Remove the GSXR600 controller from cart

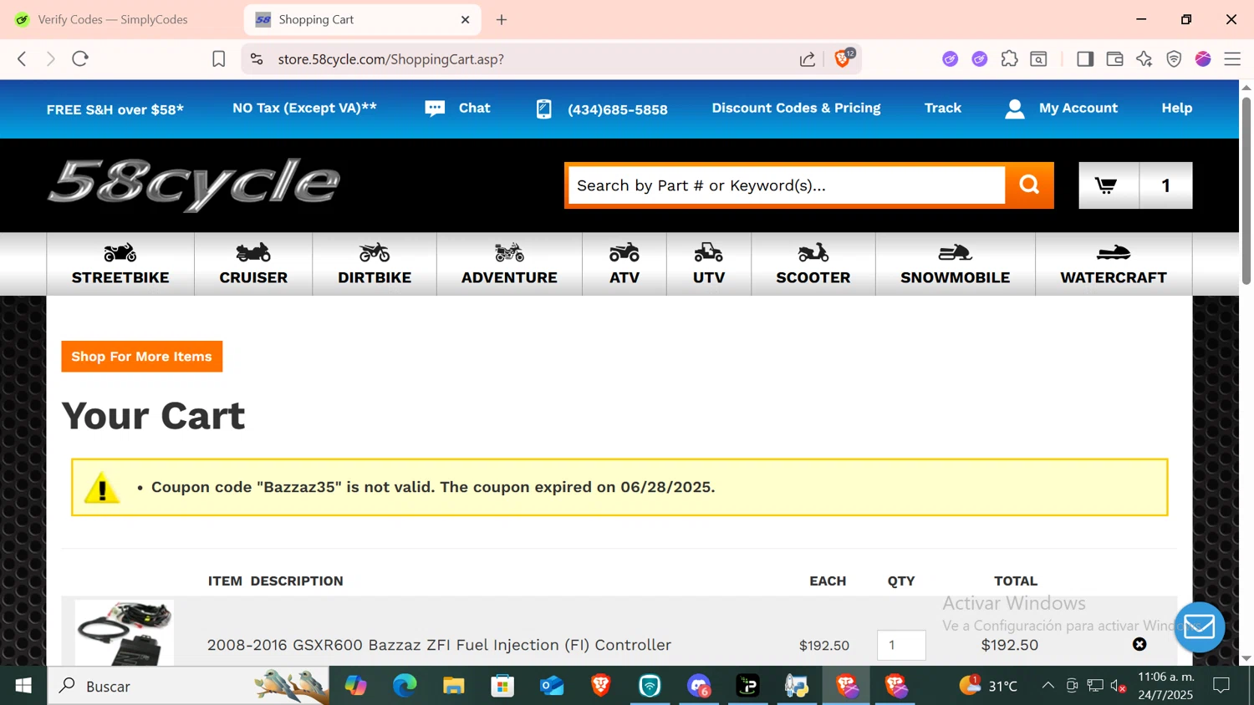coord(1139,644)
